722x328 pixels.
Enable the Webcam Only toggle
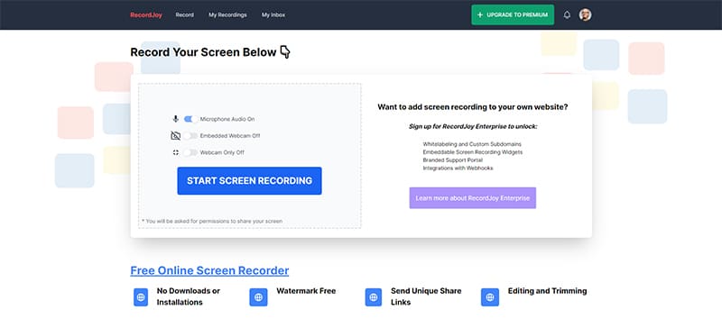[x=190, y=152]
